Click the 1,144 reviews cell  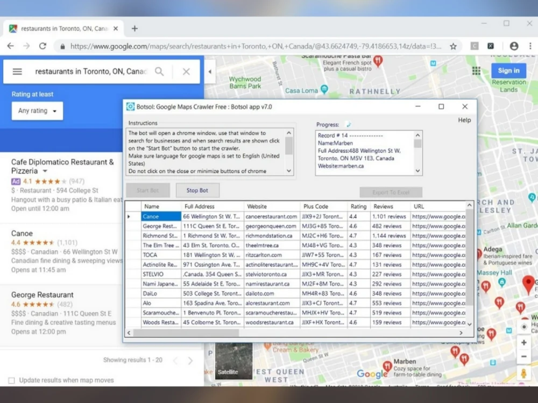click(x=390, y=236)
